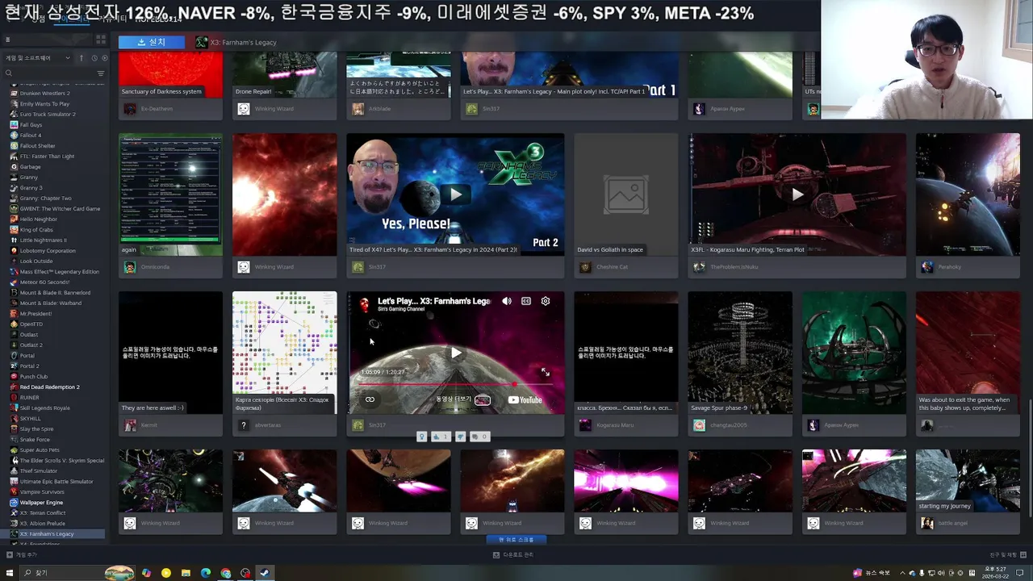Open the David vs Goliath in space item
1033x581 pixels.
(x=626, y=194)
